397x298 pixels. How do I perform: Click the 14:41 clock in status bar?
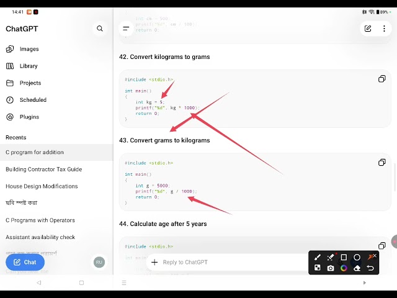coord(17,12)
